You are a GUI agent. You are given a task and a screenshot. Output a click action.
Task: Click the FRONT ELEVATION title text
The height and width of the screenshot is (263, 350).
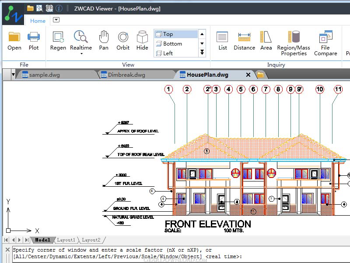208,224
